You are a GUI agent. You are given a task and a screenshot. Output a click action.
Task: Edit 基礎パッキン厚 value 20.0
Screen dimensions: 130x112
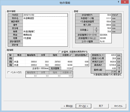[x=111, y=58]
